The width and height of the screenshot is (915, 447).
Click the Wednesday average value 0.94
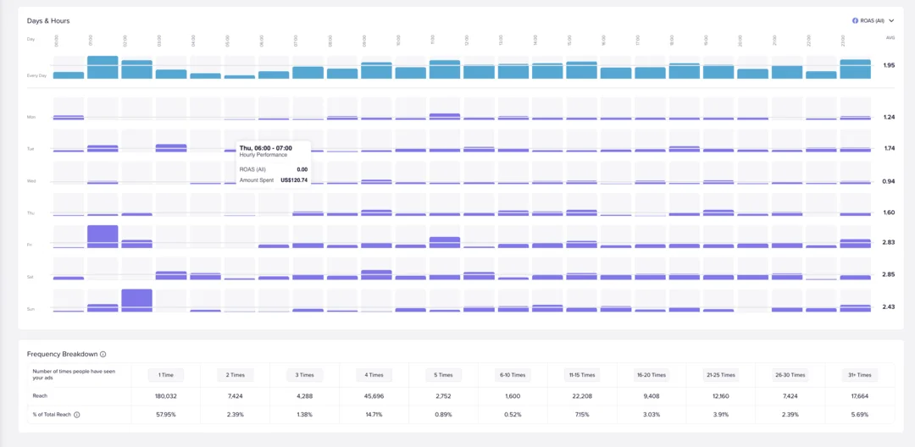889,181
